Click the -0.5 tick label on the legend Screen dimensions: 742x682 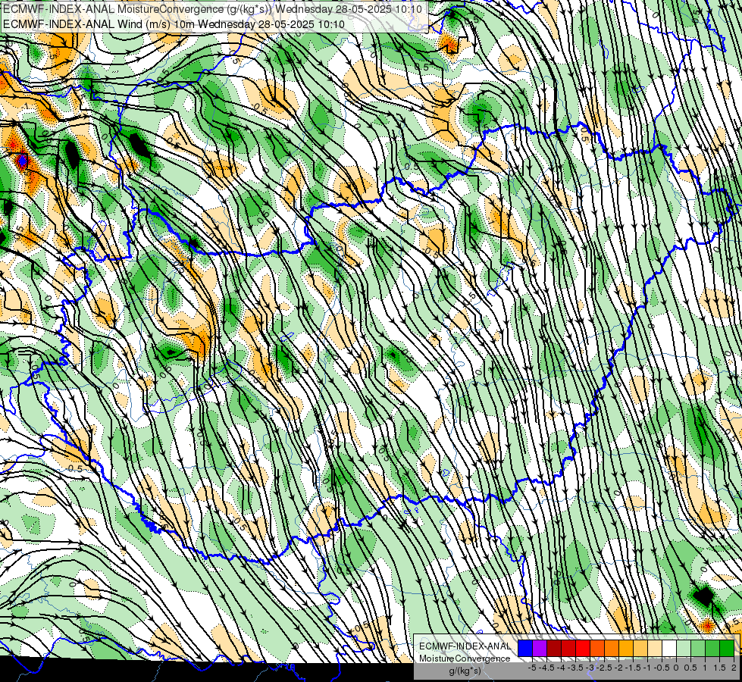(x=663, y=668)
